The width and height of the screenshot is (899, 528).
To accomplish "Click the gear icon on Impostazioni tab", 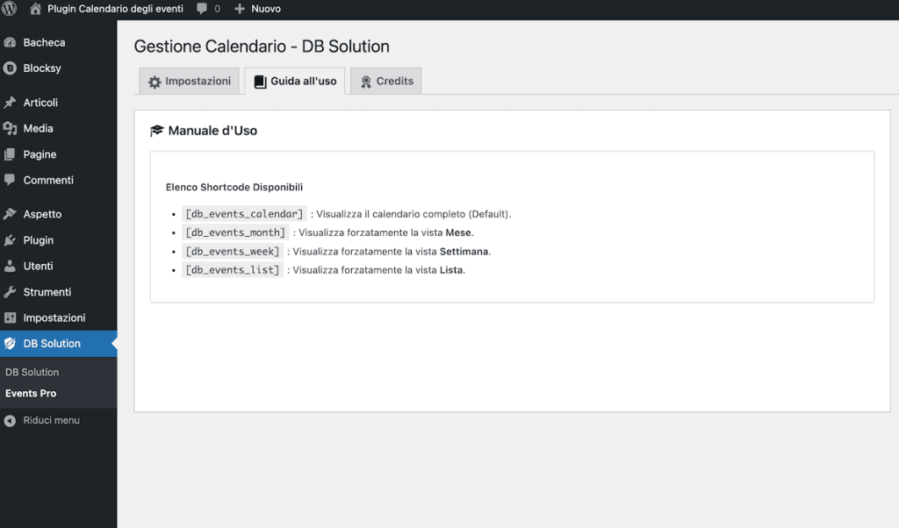I will click(x=155, y=82).
